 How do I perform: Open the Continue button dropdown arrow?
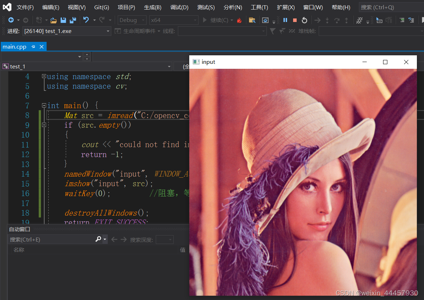click(232, 20)
